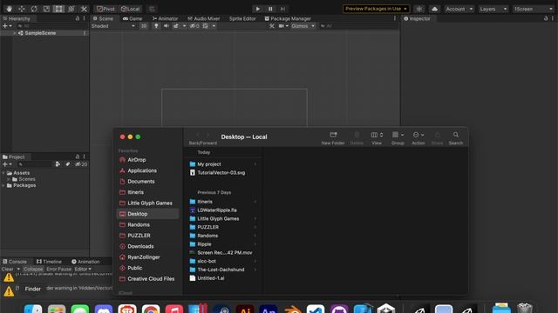Open the Project panel create plus menu
The width and height of the screenshot is (558, 313).
[x=7, y=164]
